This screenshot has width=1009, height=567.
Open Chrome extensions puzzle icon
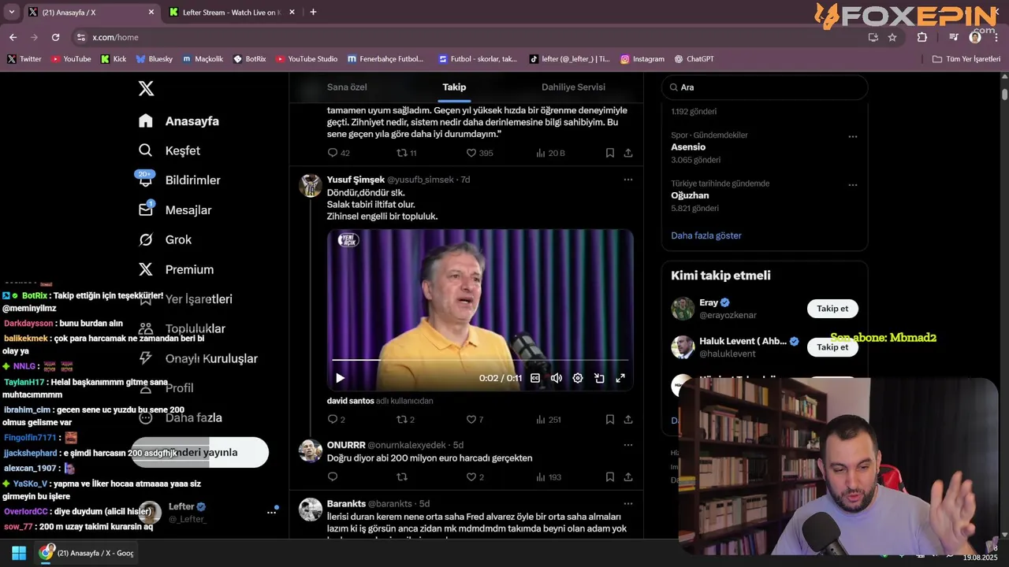[922, 37]
